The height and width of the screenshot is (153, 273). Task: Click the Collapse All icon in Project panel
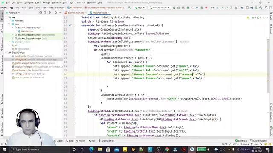(50, 13)
